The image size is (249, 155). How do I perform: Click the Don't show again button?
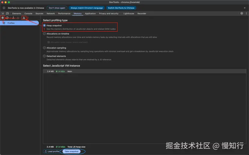click(57, 8)
